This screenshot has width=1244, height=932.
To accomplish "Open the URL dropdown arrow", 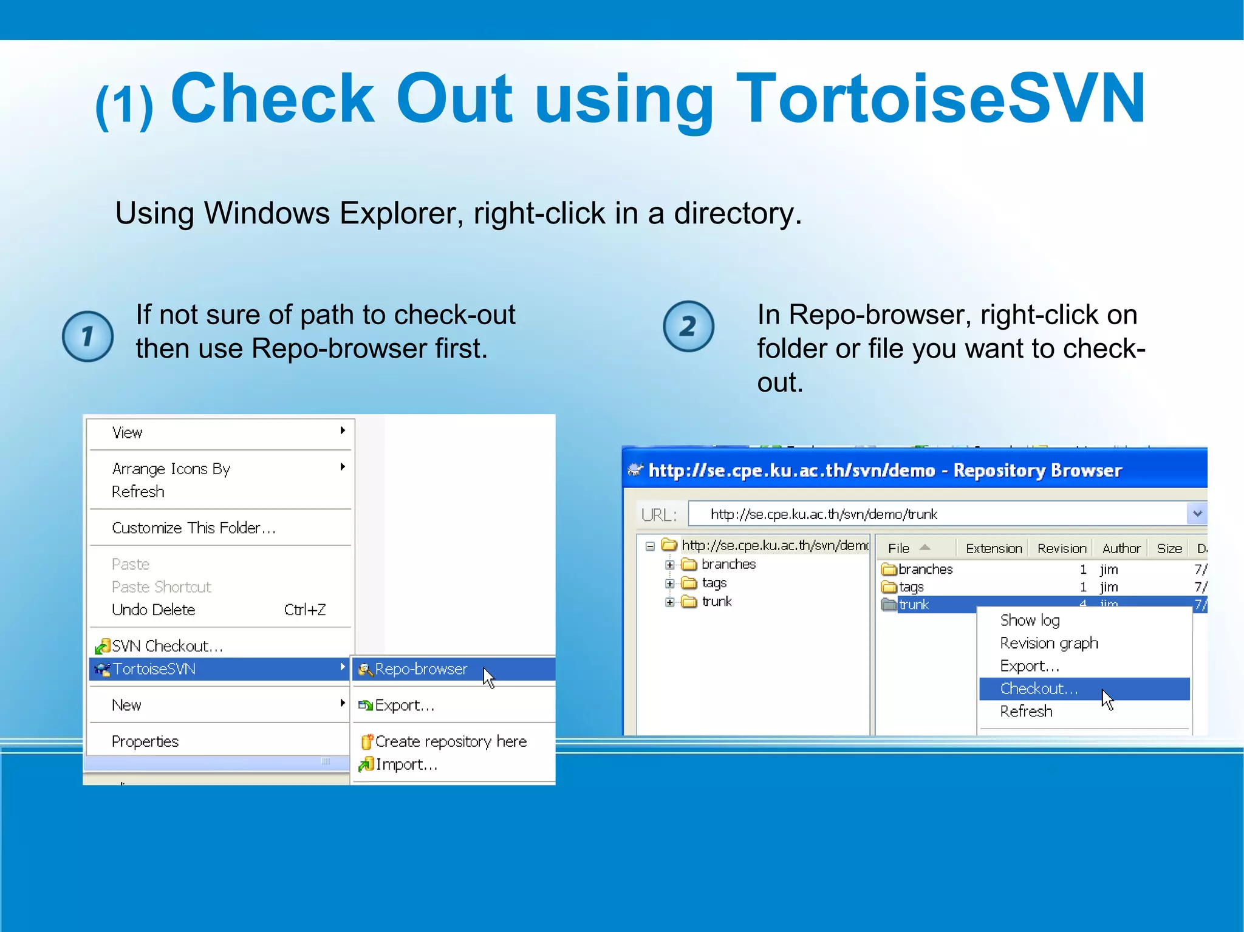I will (x=1197, y=514).
